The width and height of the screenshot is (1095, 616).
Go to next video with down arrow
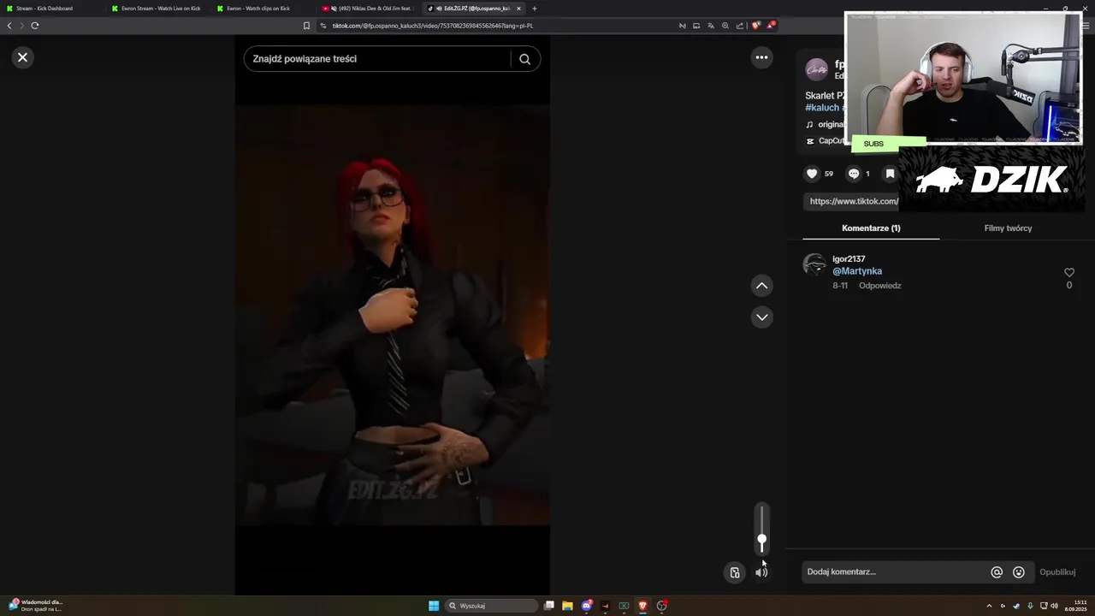(x=761, y=317)
